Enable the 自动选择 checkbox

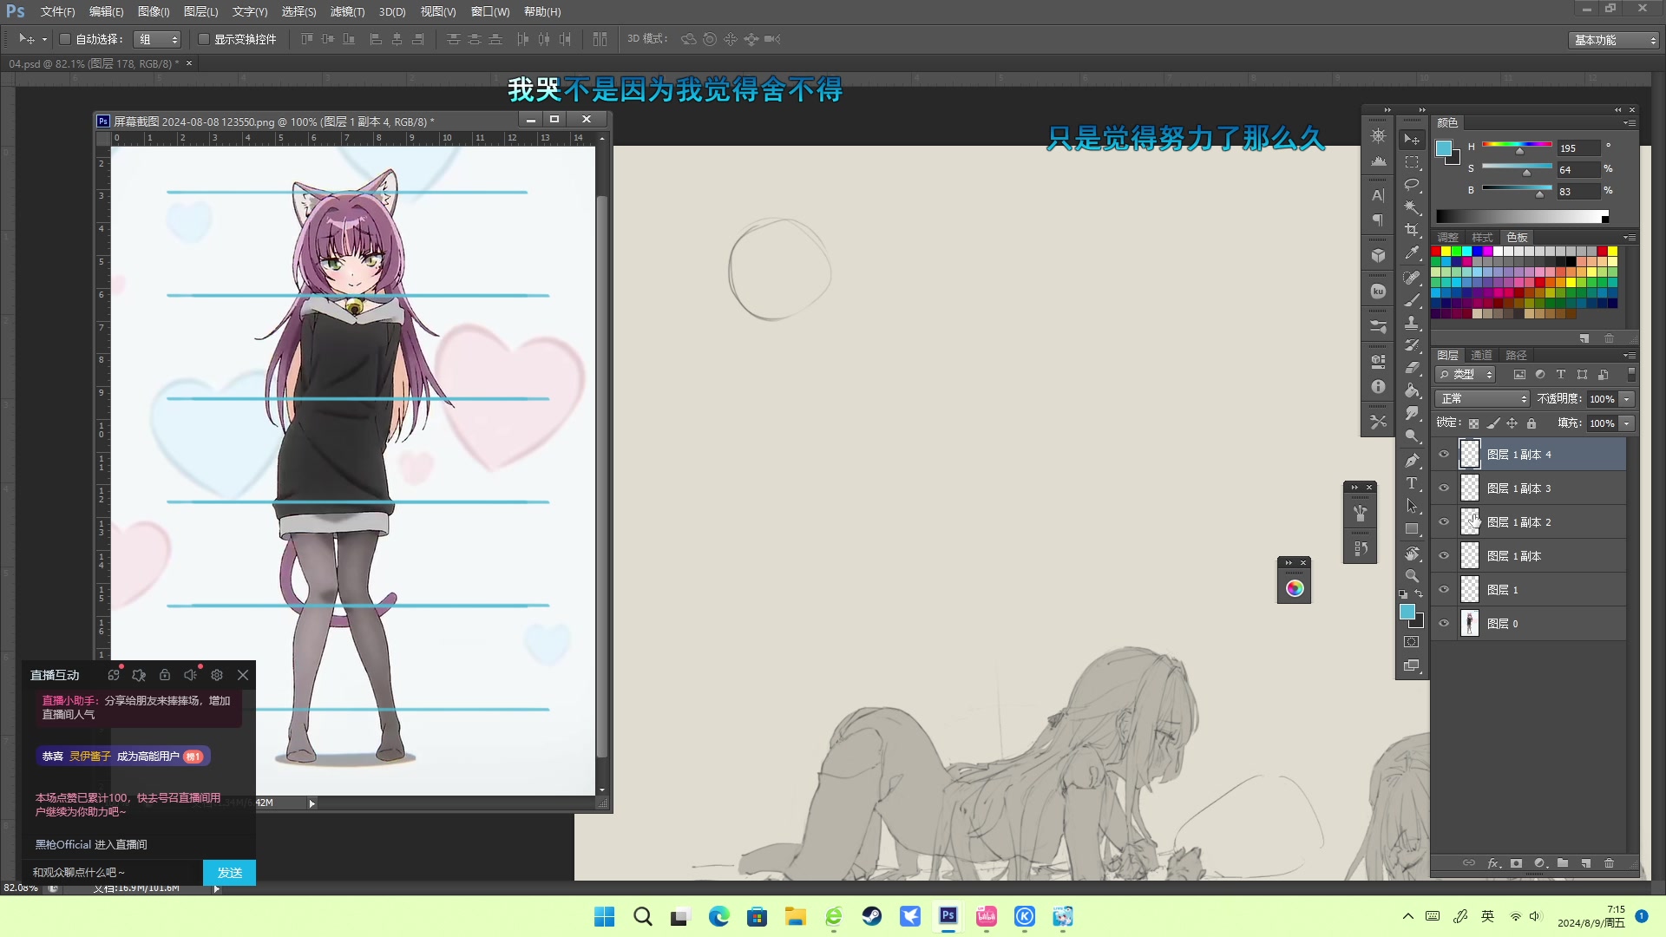65,39
